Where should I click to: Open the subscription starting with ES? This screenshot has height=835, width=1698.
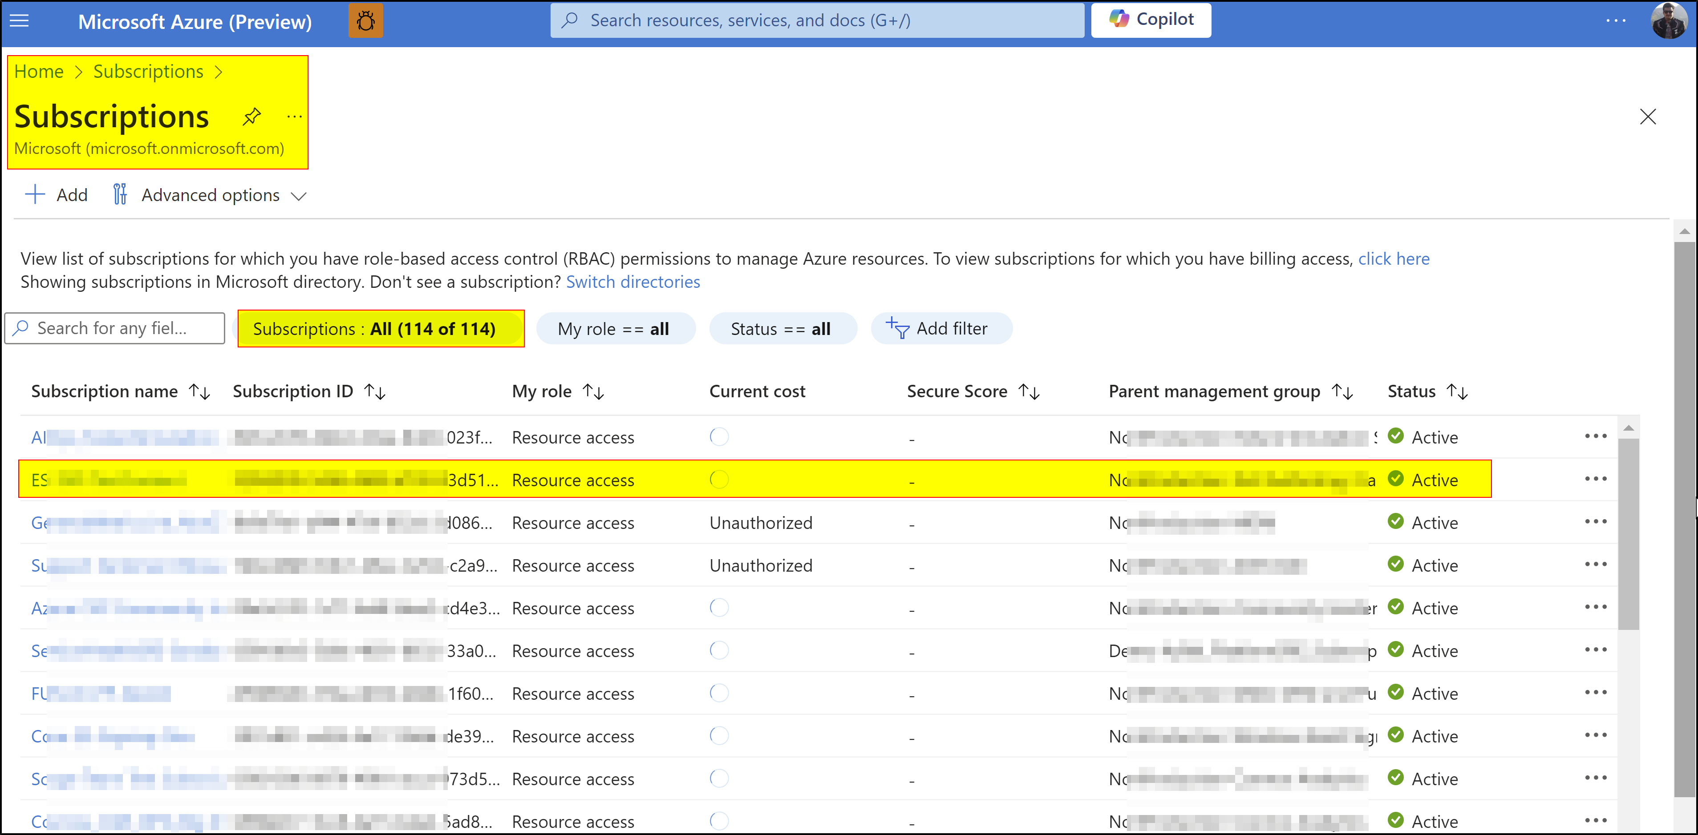109,480
